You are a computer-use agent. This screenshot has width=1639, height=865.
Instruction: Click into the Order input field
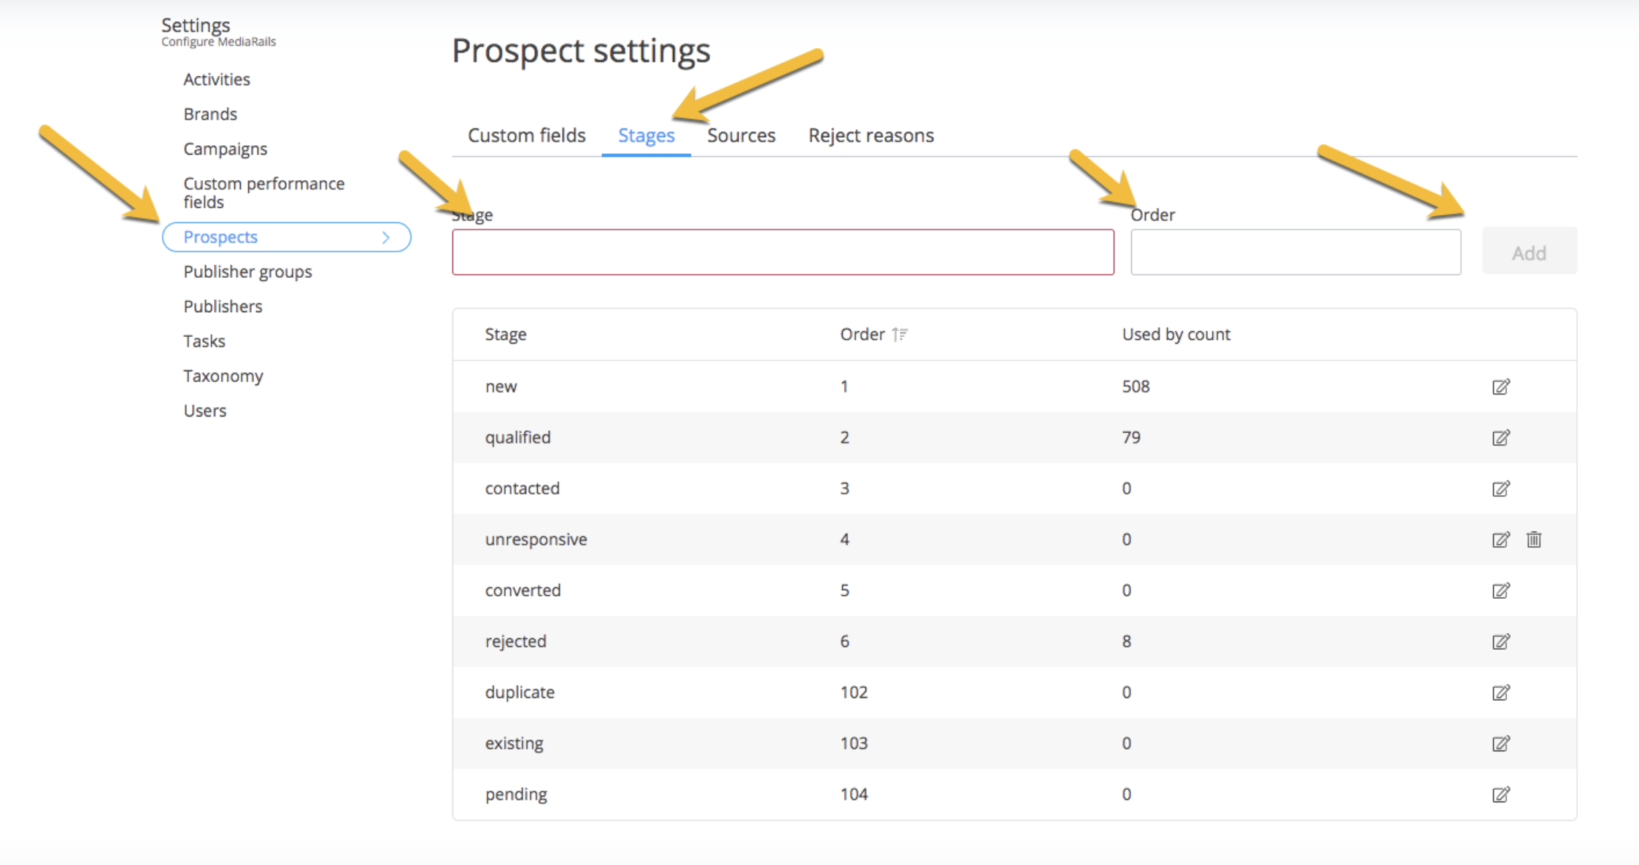click(1295, 252)
